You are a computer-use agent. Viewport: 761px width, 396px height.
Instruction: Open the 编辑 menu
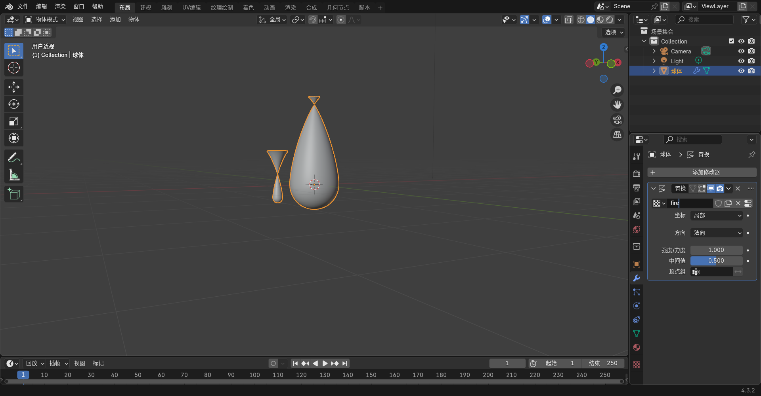[x=41, y=6]
